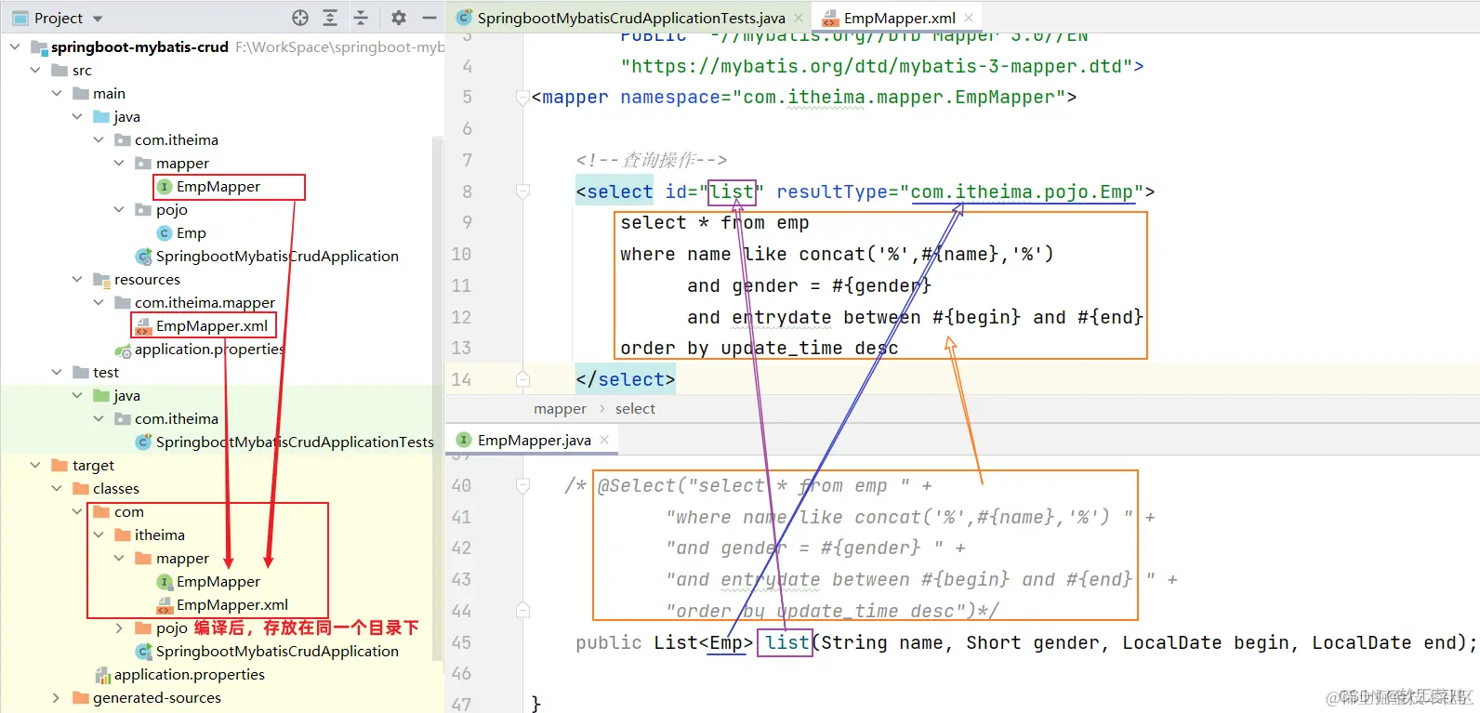Select EmpMapper.xml under resources
Viewport: 1480px width, 713px height.
click(212, 325)
